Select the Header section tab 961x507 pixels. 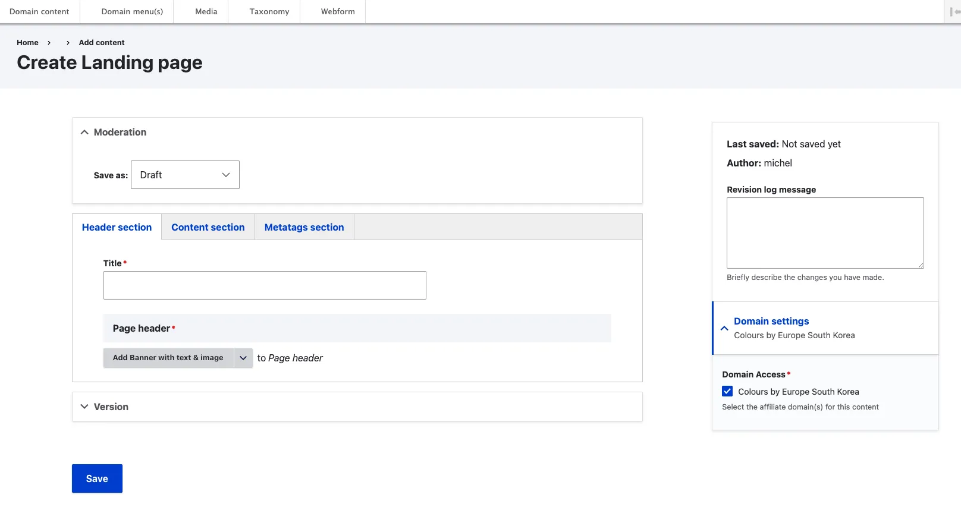coord(117,227)
